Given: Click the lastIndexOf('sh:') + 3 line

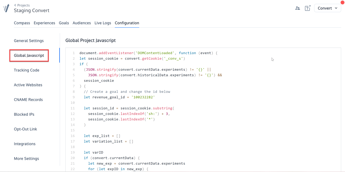Looking at the screenshot, I should [129, 114].
